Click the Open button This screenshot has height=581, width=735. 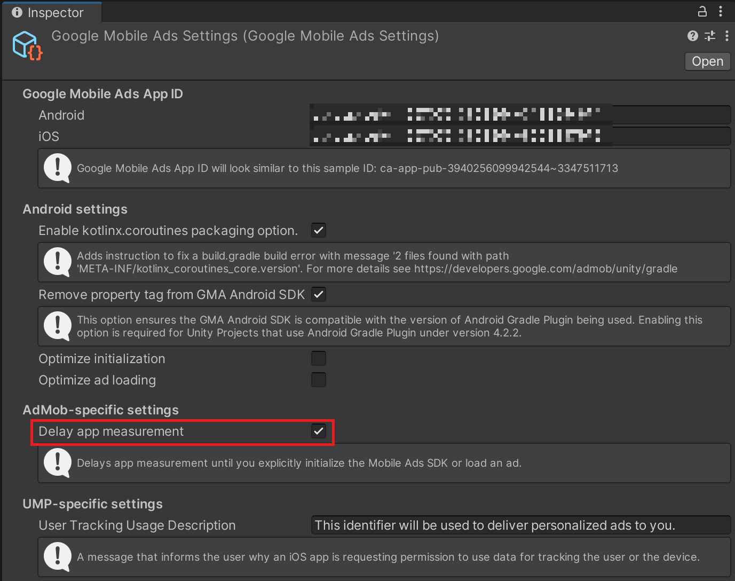pyautogui.click(x=707, y=61)
